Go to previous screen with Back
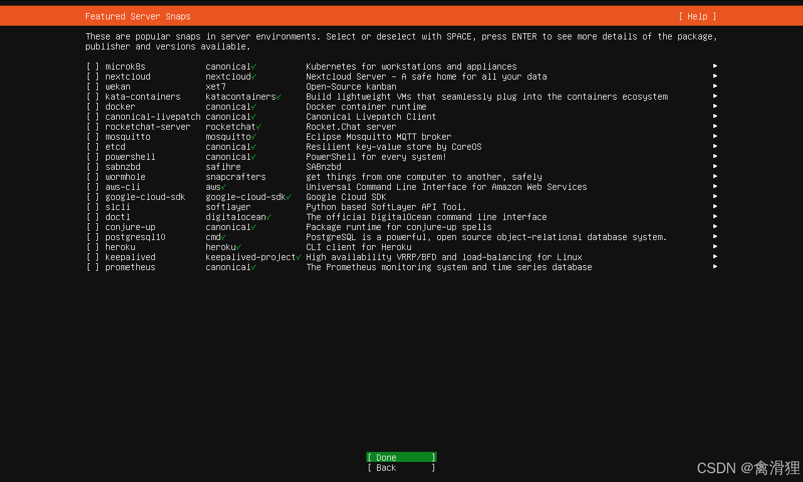The image size is (803, 482). tap(401, 468)
